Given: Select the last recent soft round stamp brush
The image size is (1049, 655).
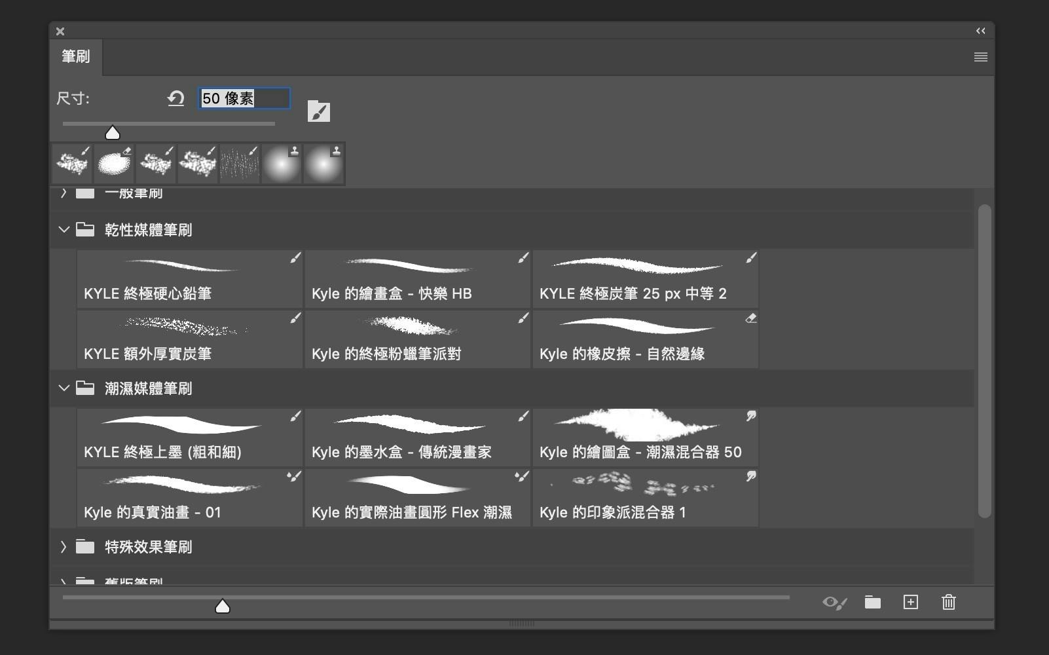Looking at the screenshot, I should click(x=323, y=164).
